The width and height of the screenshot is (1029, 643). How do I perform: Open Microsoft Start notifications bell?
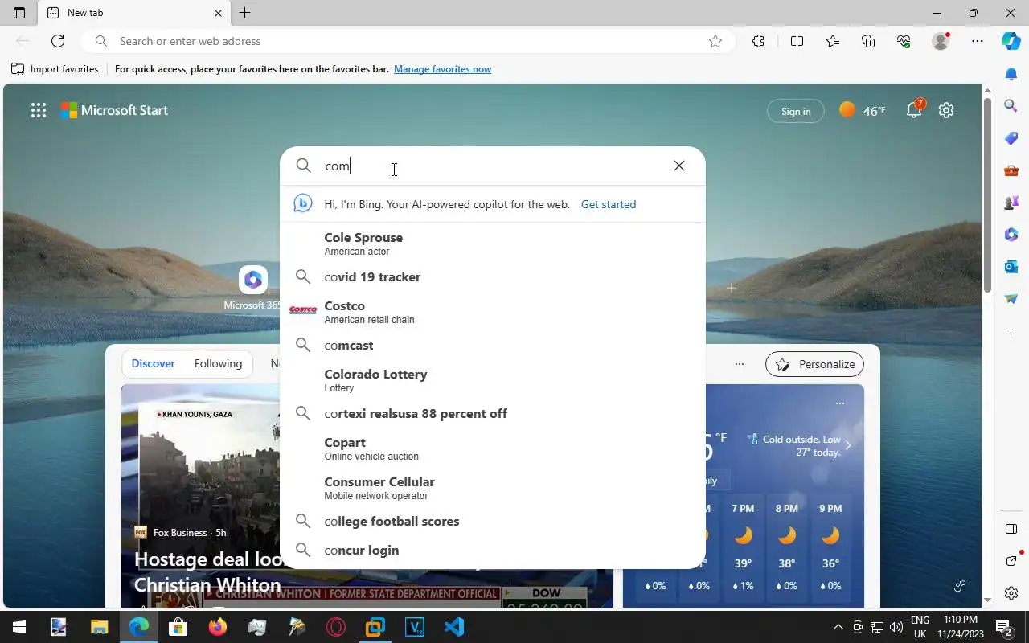[914, 110]
